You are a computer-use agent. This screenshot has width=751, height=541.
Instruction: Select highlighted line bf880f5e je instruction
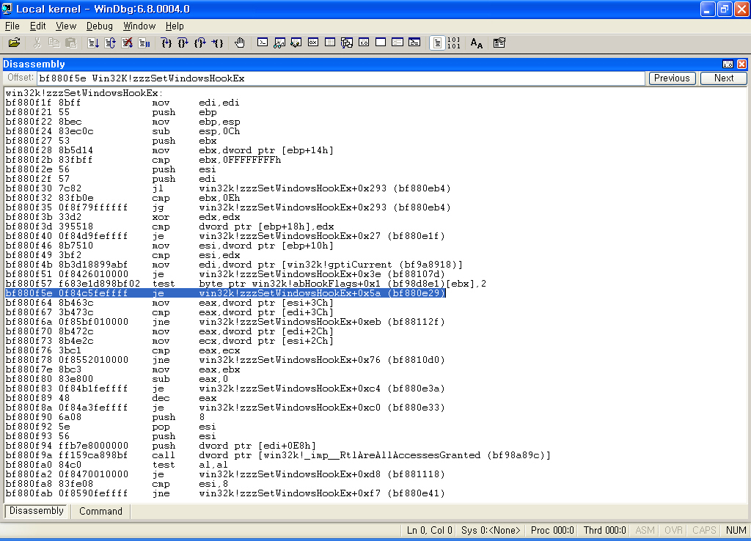225,293
